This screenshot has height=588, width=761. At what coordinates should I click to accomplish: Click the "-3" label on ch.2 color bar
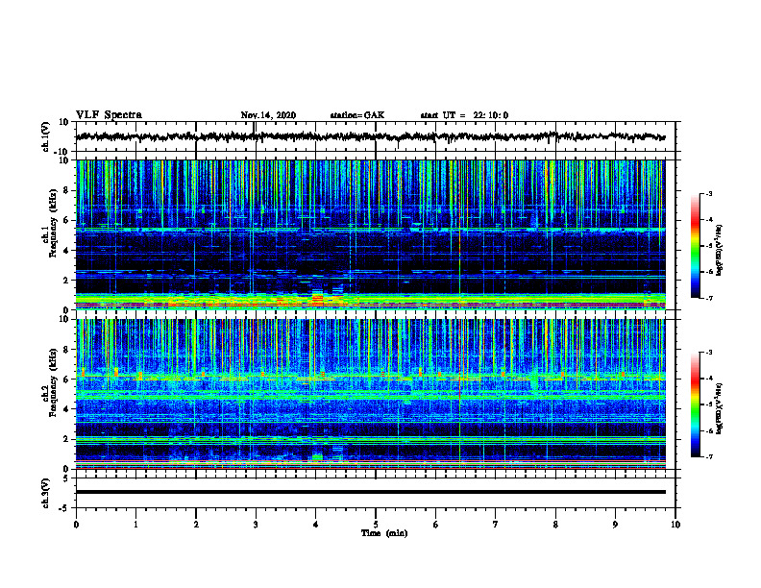tap(708, 353)
